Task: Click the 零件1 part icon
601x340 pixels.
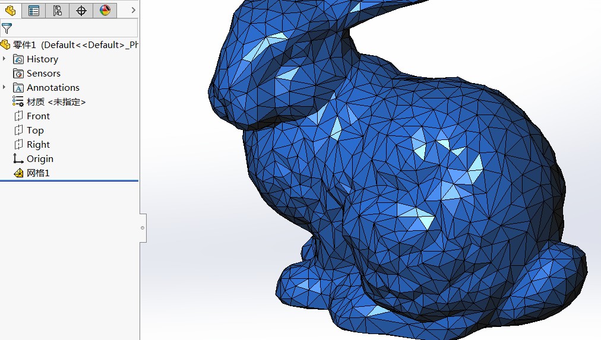Action: point(5,45)
